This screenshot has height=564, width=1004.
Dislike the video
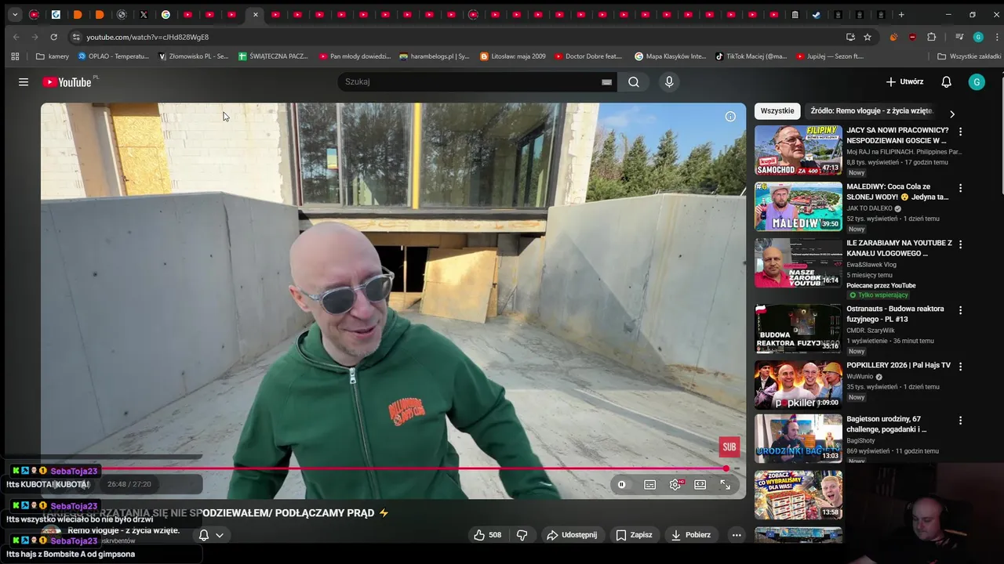click(x=522, y=535)
